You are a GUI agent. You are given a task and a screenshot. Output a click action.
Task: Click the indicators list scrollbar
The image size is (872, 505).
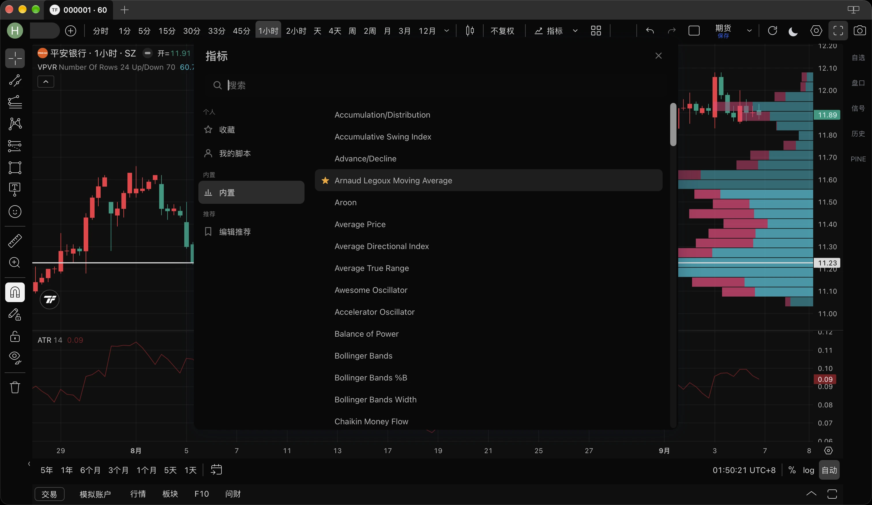(673, 125)
